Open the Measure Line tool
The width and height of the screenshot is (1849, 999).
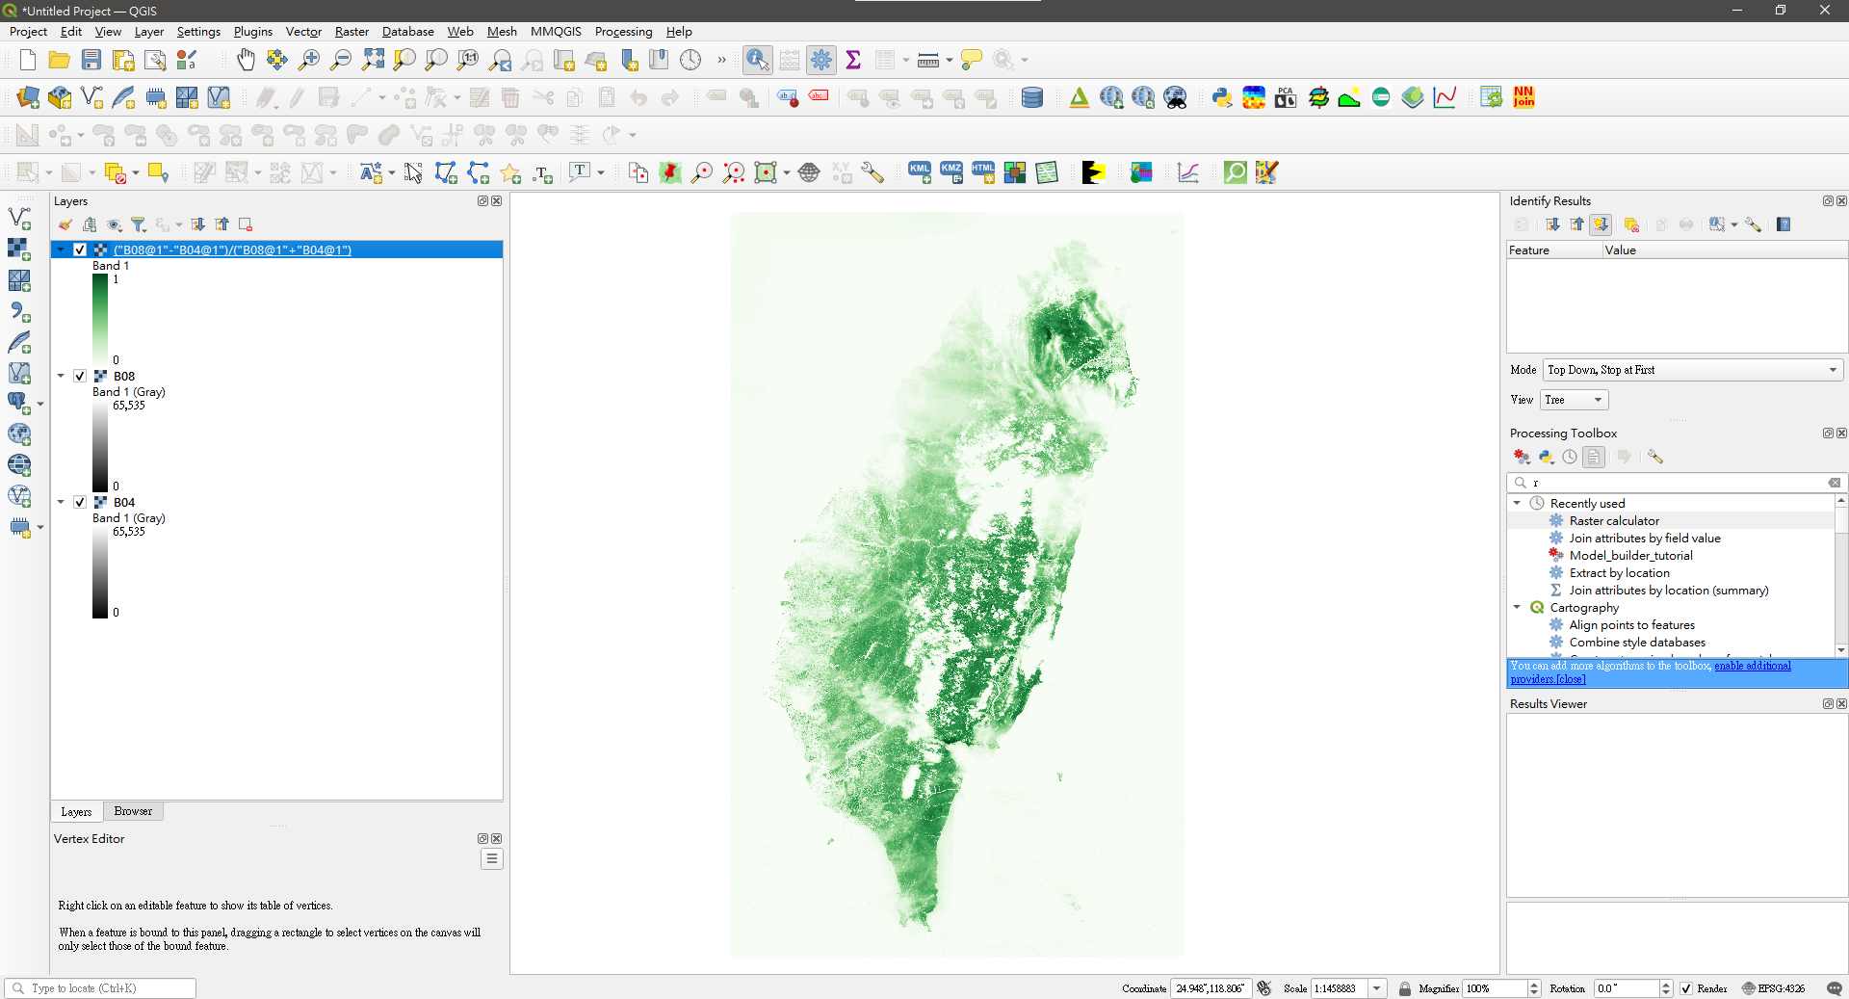(x=926, y=60)
